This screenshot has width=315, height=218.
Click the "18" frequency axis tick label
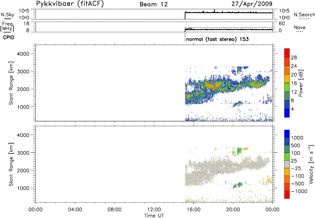(x=26, y=24)
